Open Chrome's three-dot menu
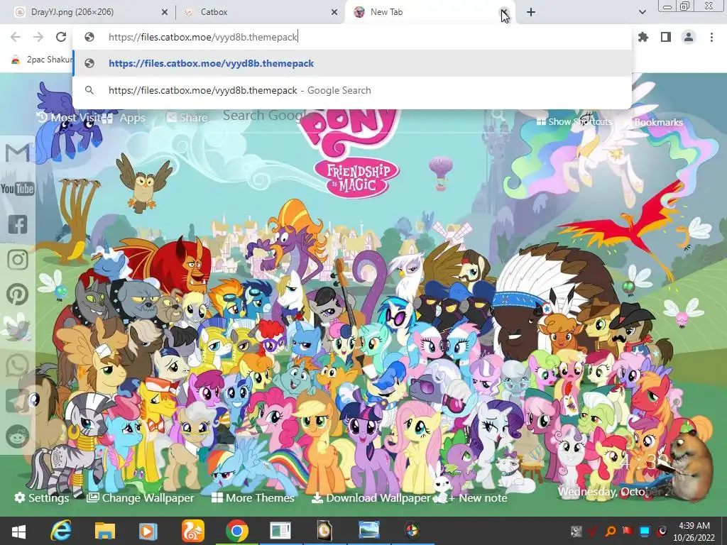 711,37
